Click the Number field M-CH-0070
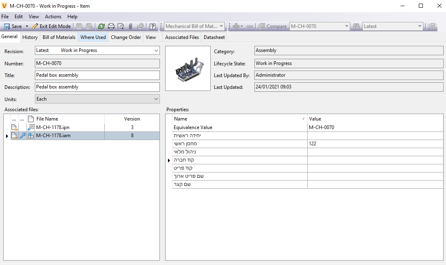446x265 pixels. tap(97, 63)
